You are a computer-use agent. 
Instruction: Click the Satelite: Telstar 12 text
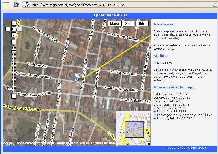pos(169,101)
